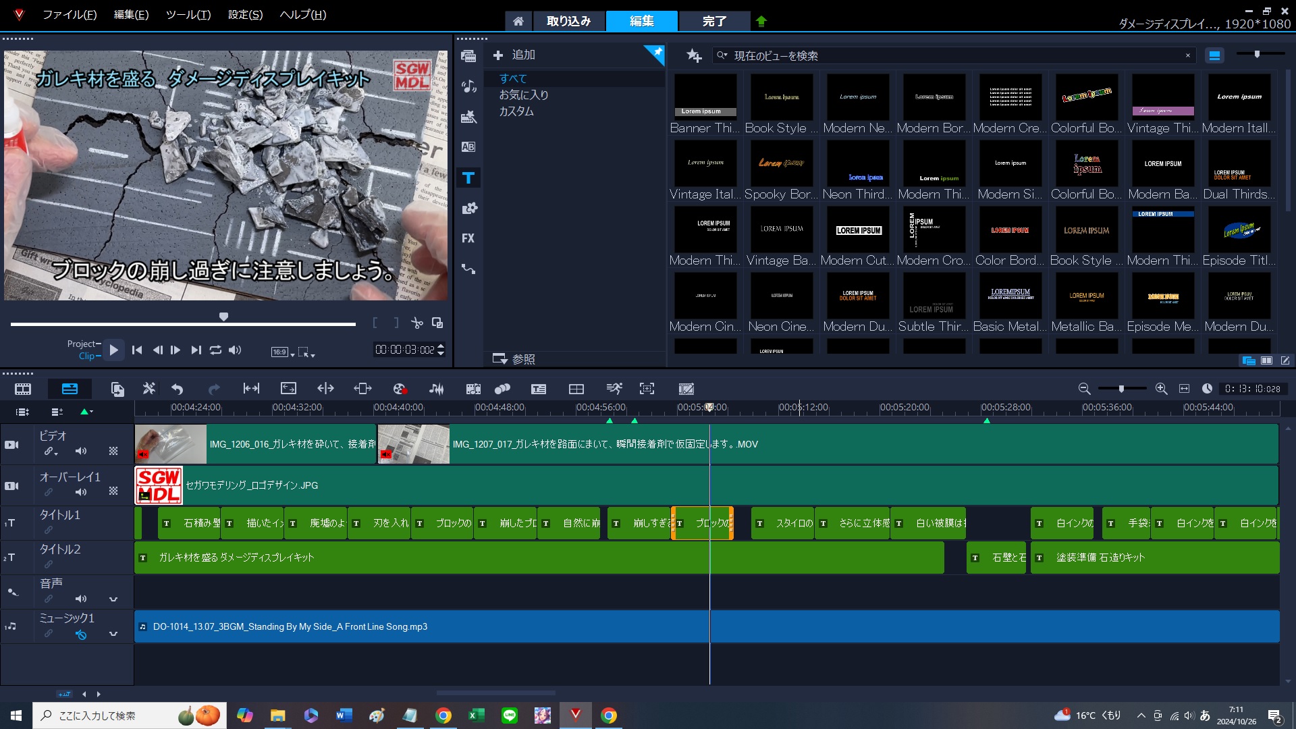The height and width of the screenshot is (729, 1296).
Task: Adjust the library thumbnail size slider
Action: click(x=1257, y=54)
